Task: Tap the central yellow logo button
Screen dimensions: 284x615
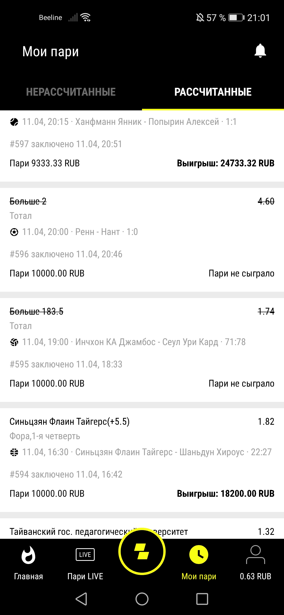Action: [x=142, y=551]
